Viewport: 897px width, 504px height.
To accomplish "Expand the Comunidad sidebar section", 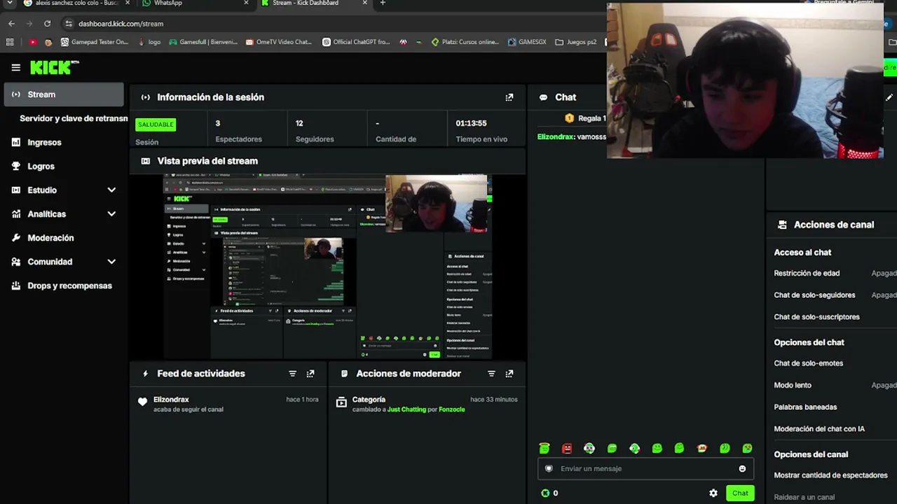I will coord(111,262).
